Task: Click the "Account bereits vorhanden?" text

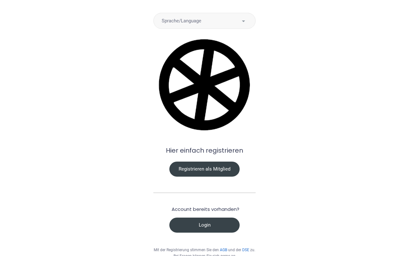Action: pyautogui.click(x=205, y=209)
